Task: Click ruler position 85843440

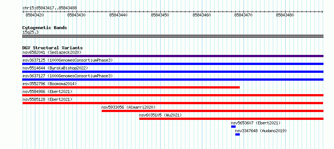Action: [x=118, y=15]
